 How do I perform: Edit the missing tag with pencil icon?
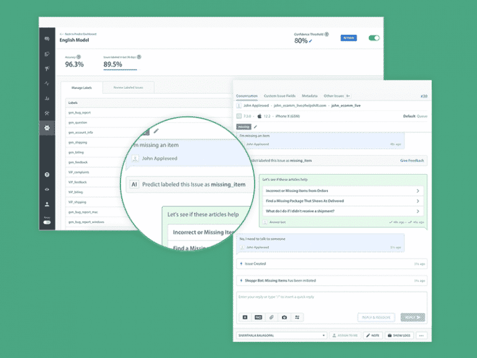(x=255, y=126)
